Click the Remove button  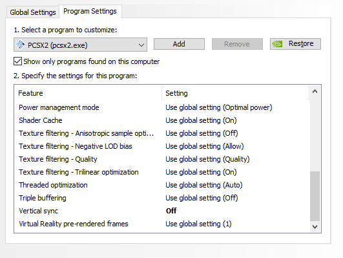pos(237,44)
